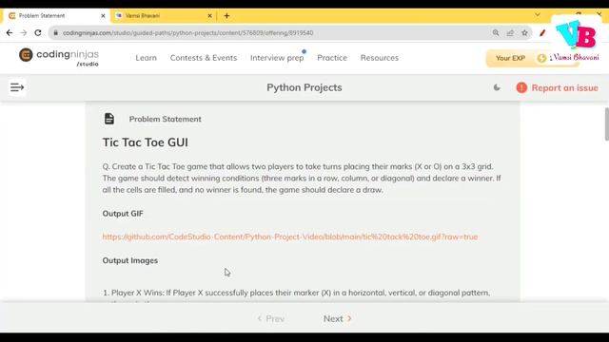The width and height of the screenshot is (609, 342).
Task: Open the tab search chevron in title bar
Action: (x=538, y=15)
